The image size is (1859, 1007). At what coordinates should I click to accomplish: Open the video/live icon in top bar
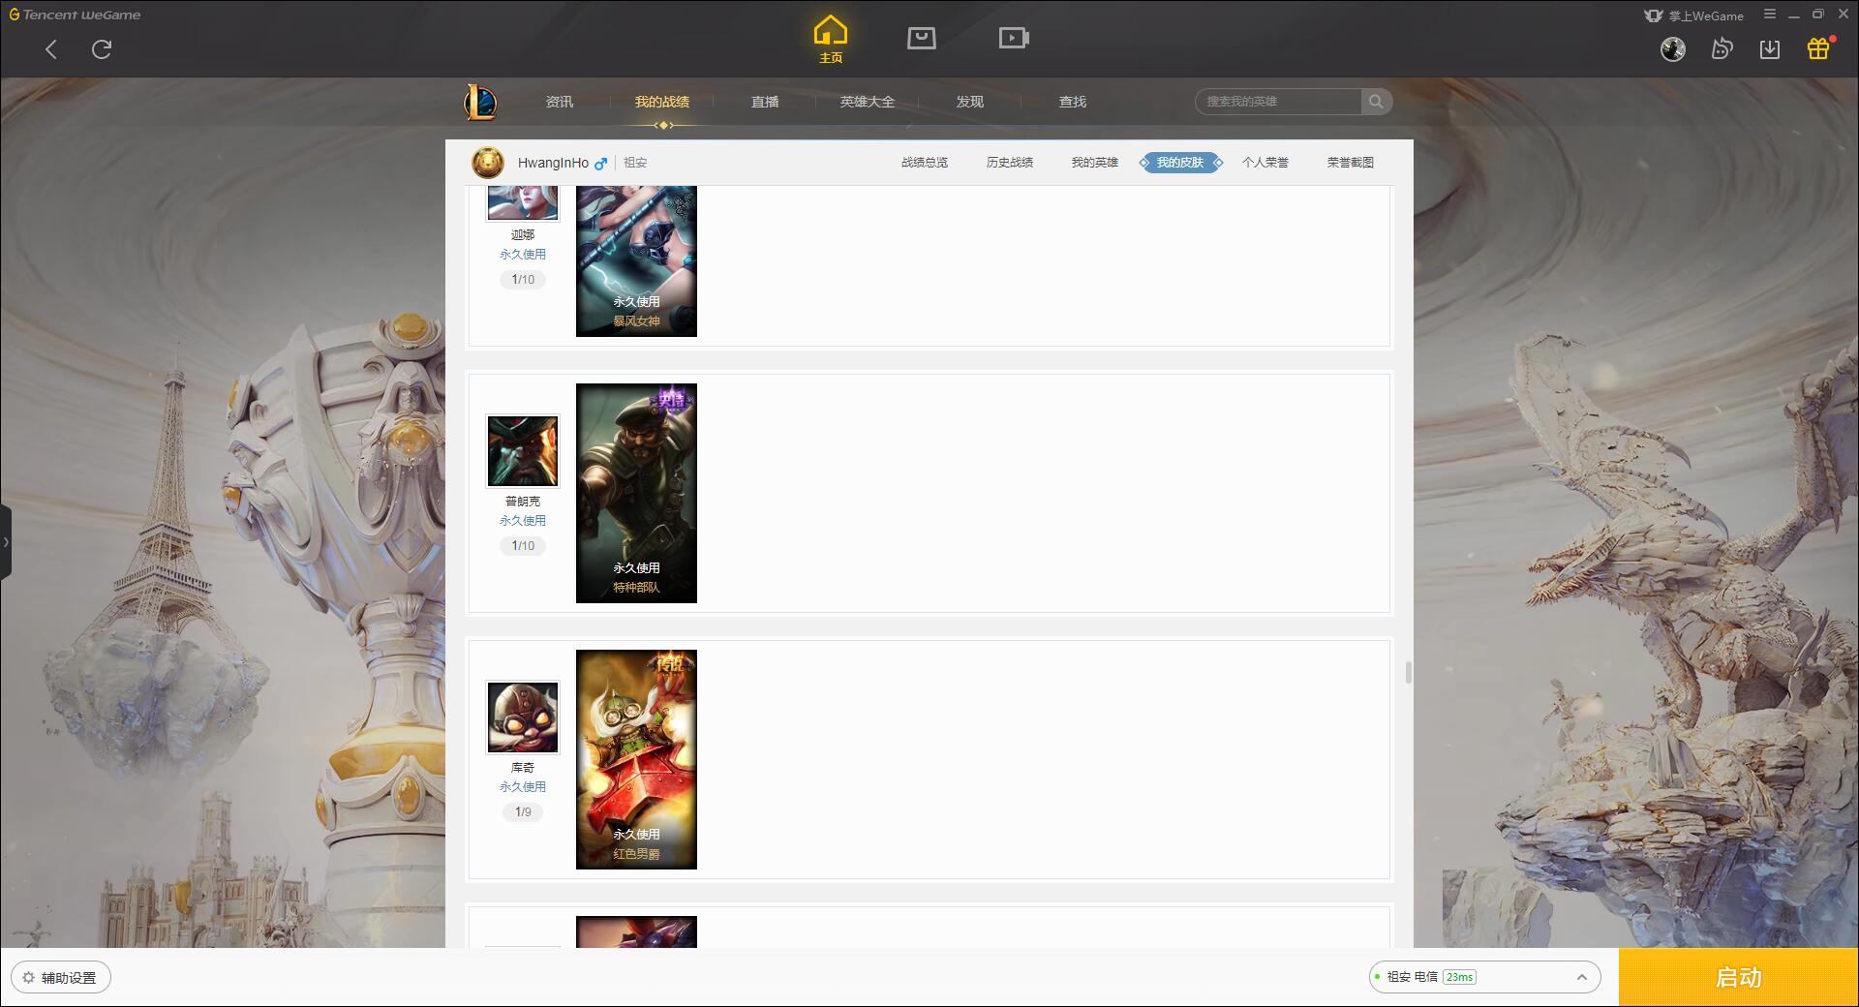pyautogui.click(x=1014, y=38)
